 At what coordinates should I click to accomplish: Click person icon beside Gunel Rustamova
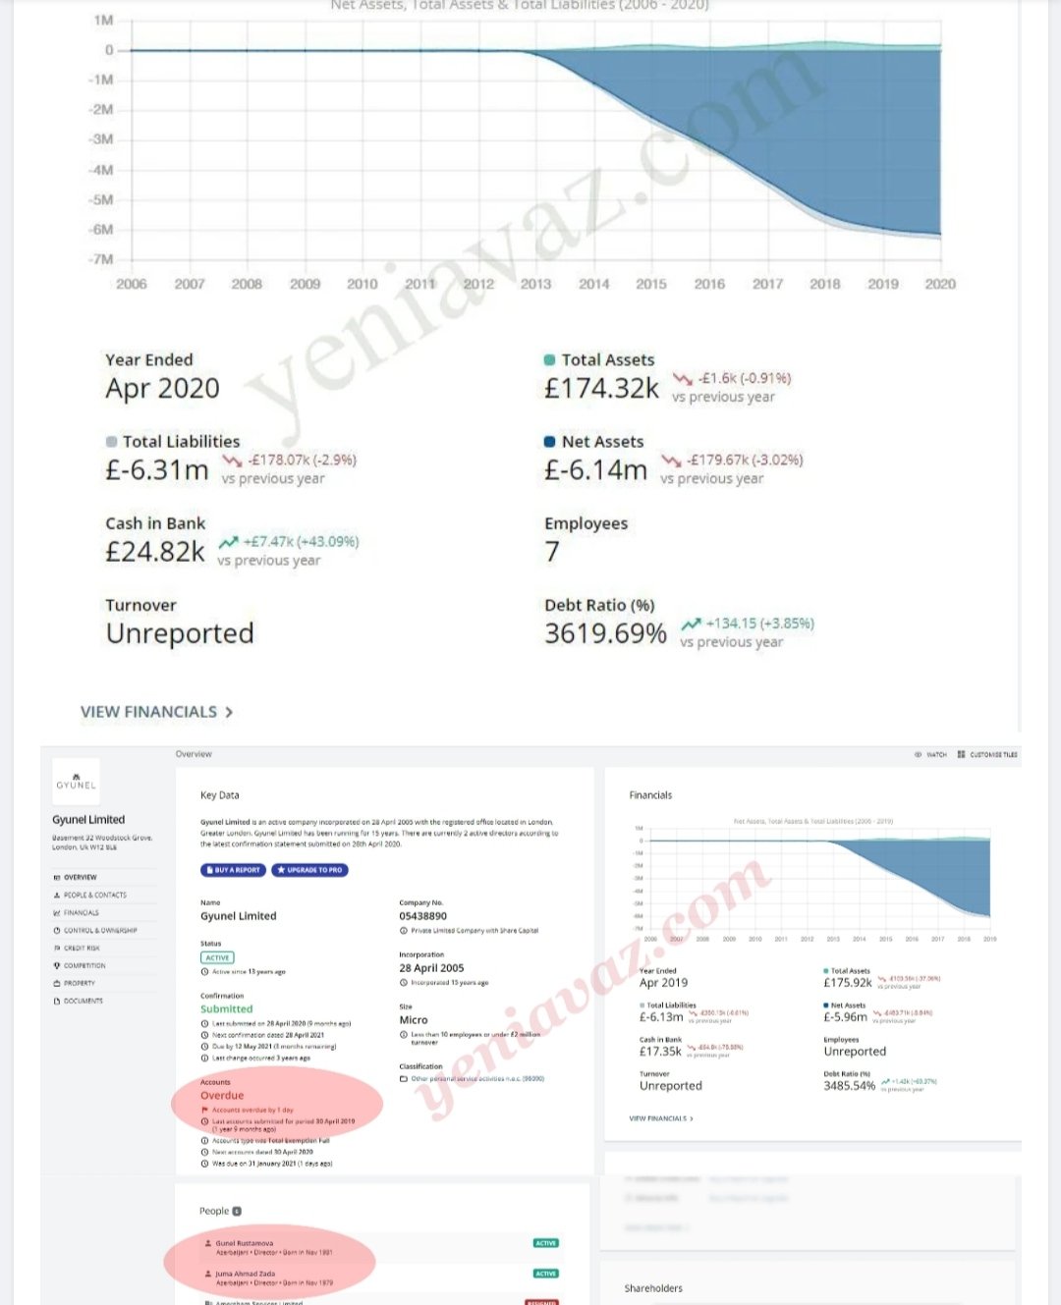coord(208,1243)
